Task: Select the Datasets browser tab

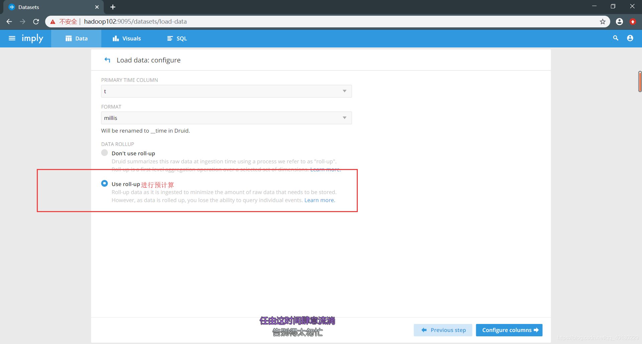Action: pos(53,7)
